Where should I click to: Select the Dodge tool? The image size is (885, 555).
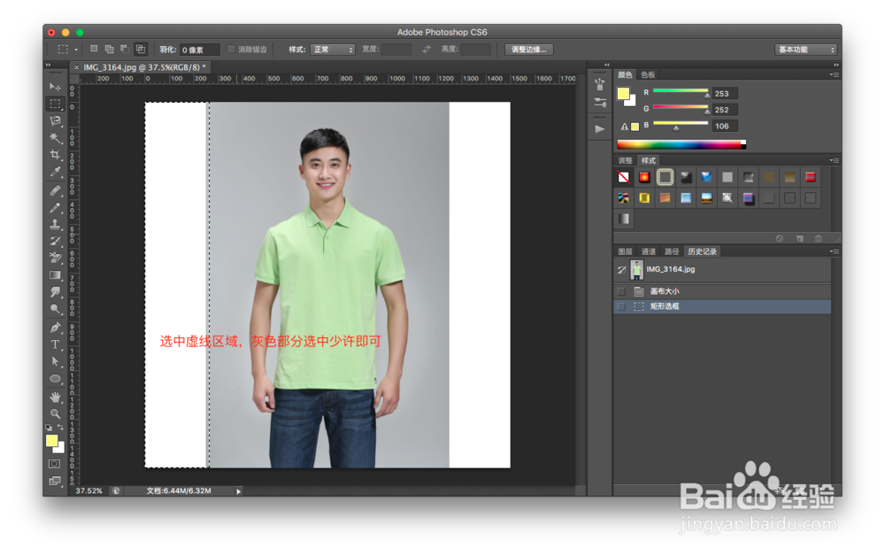[55, 309]
